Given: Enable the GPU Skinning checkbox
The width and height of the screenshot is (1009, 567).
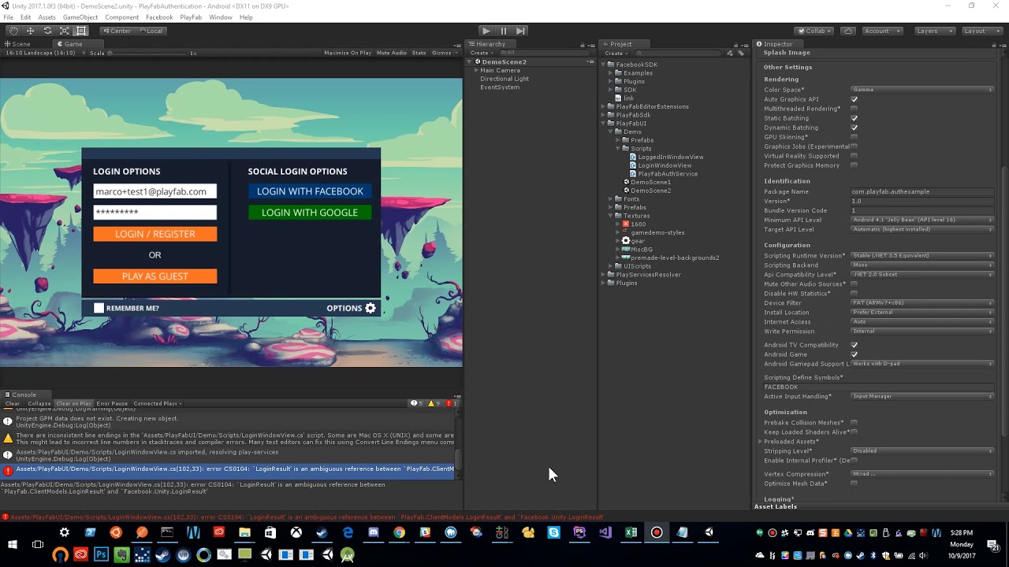Looking at the screenshot, I should [x=854, y=137].
